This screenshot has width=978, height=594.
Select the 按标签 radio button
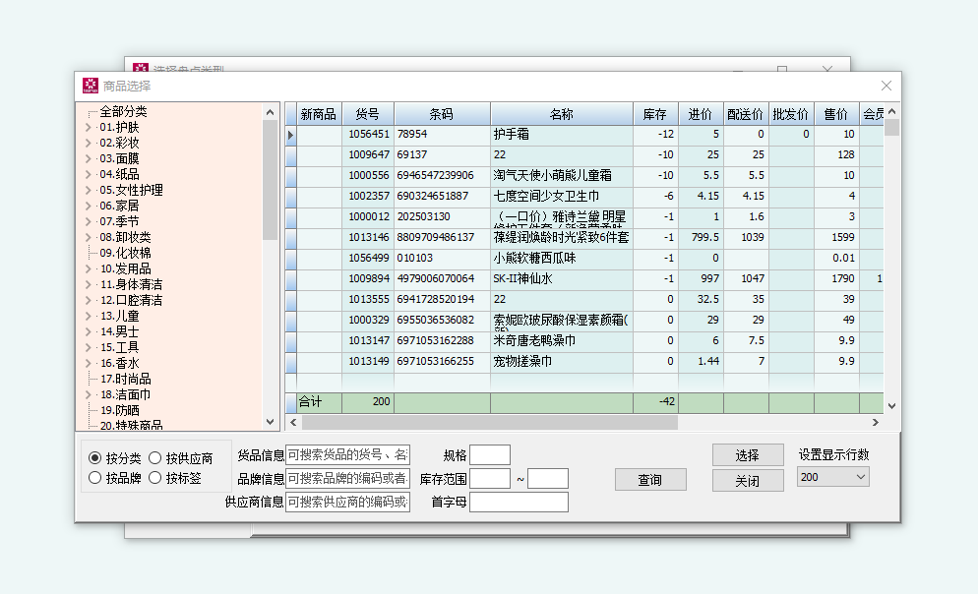point(154,478)
